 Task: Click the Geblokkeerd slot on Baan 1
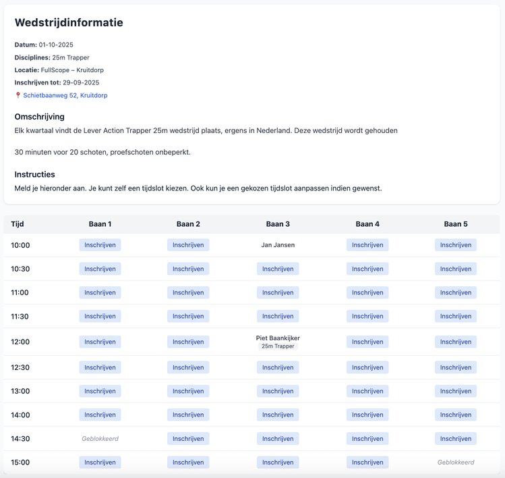(x=100, y=439)
